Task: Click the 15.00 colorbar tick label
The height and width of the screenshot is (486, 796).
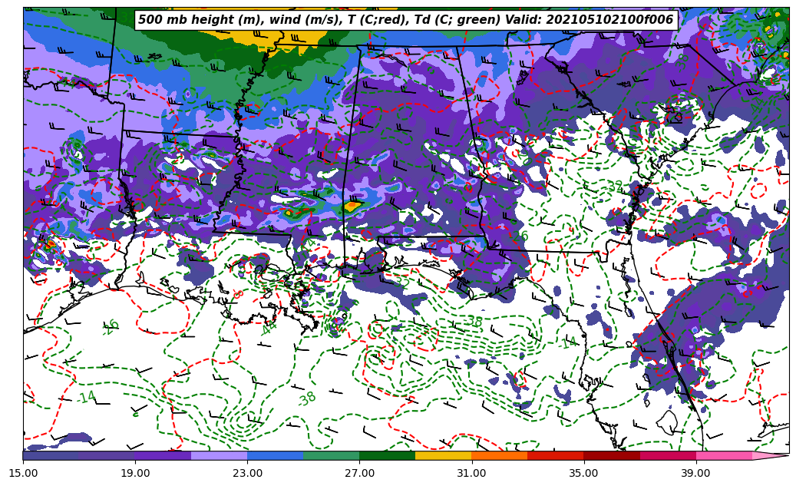Action: (x=23, y=473)
